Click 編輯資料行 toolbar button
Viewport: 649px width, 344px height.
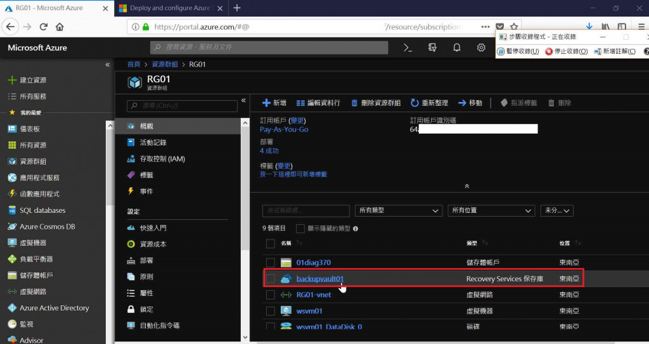[318, 103]
